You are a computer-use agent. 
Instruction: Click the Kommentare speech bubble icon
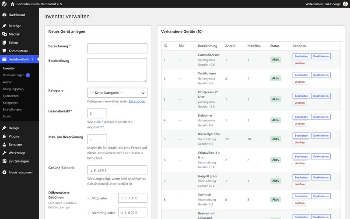pyautogui.click(x=4, y=51)
